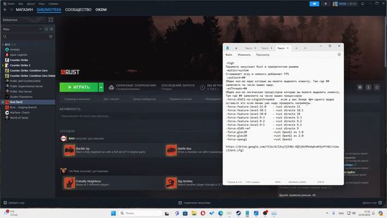Open Microsoft Edge from taskbar

[220, 213]
